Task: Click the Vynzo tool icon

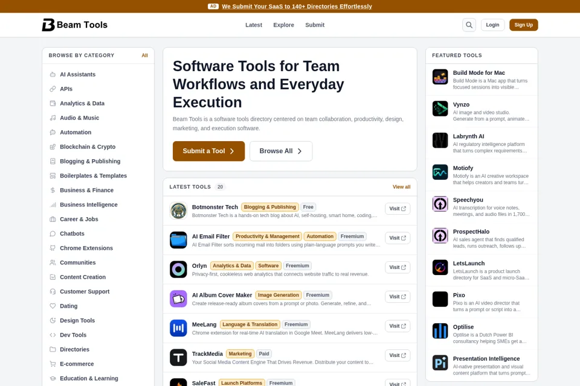Action: click(x=440, y=109)
